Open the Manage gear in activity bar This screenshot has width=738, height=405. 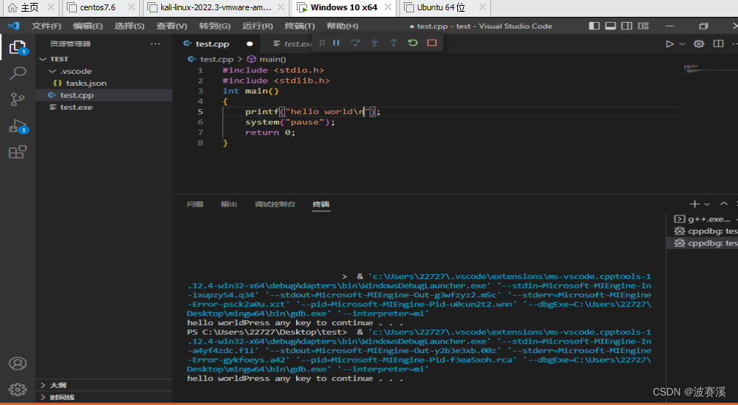(18, 389)
